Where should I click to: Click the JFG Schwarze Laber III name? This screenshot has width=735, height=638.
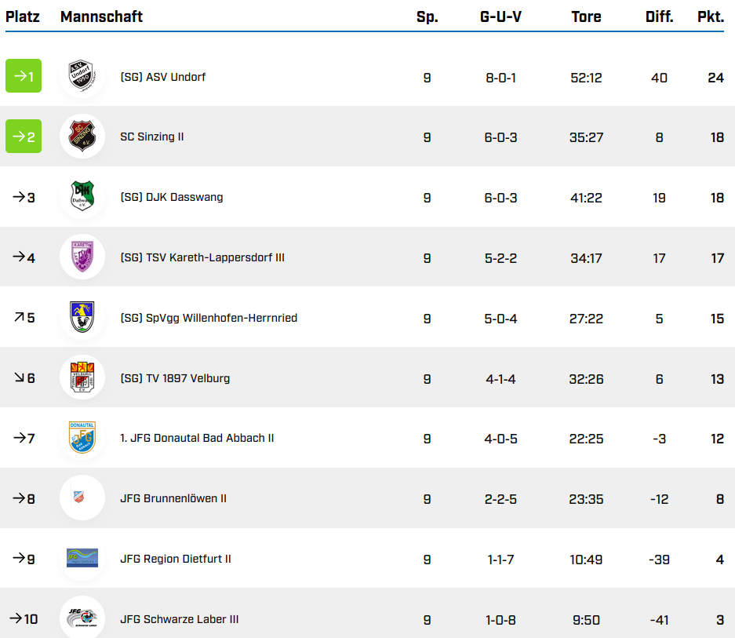coord(180,619)
